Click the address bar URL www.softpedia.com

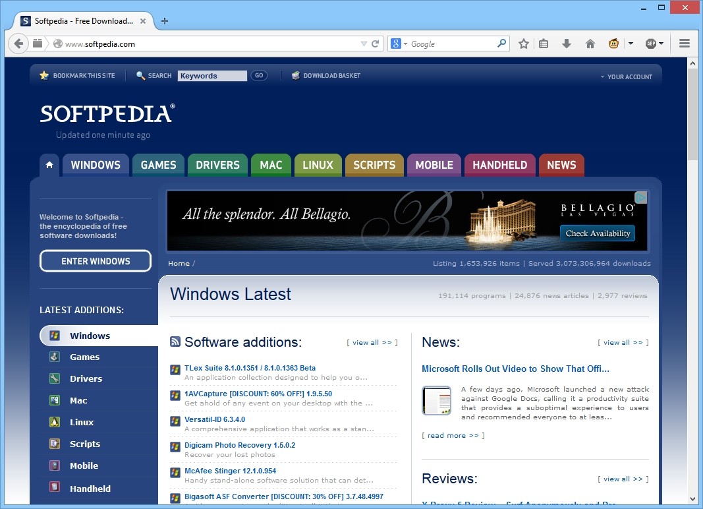coord(100,44)
